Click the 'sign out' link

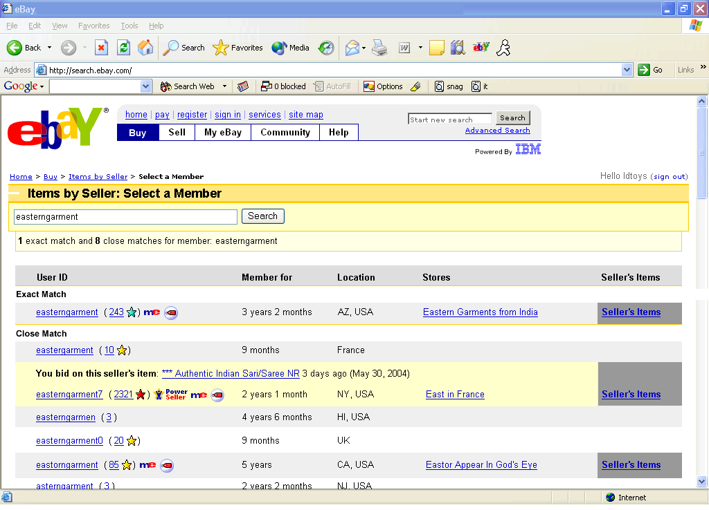(670, 176)
